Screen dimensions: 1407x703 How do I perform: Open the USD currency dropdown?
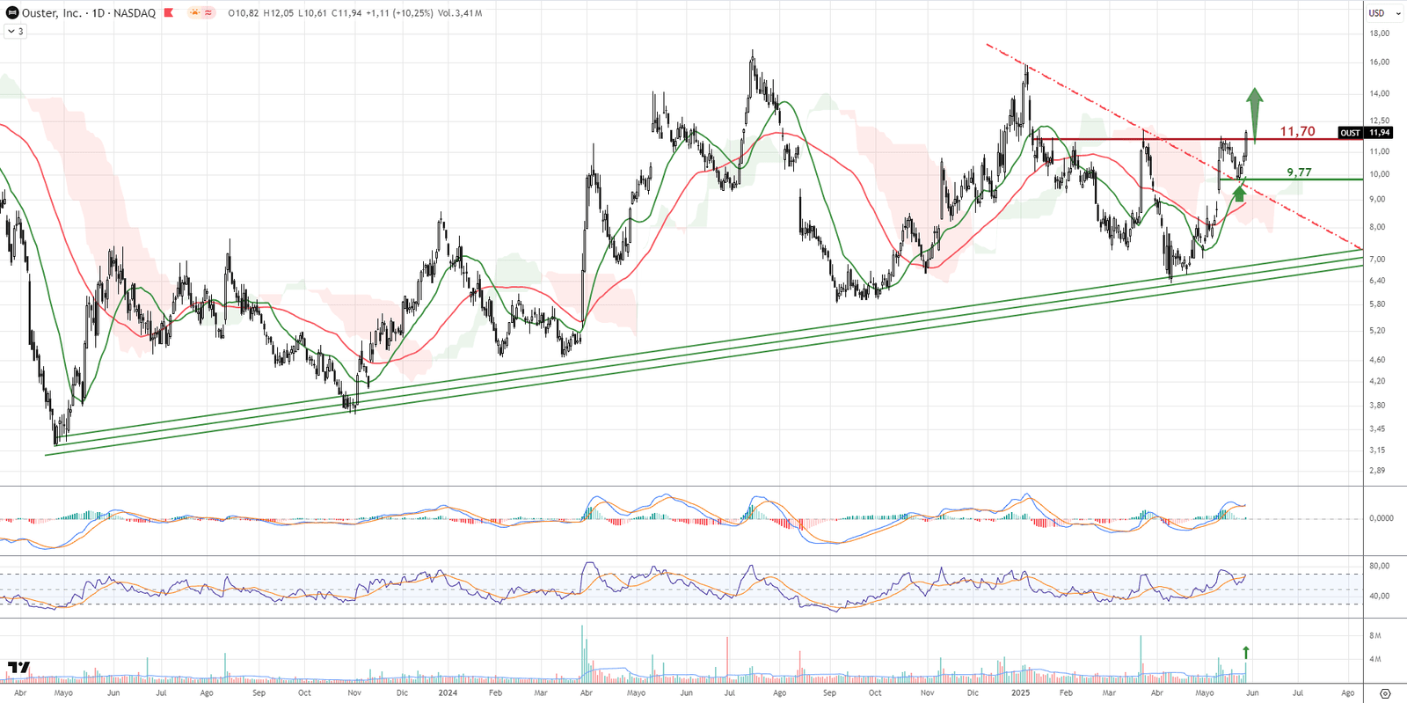pos(1384,13)
